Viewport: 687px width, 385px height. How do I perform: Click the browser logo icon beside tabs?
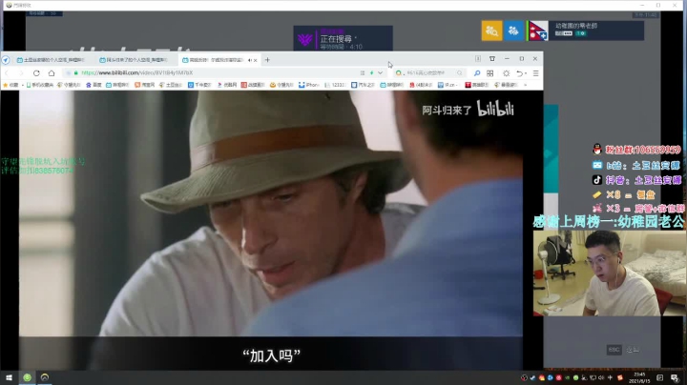point(6,60)
